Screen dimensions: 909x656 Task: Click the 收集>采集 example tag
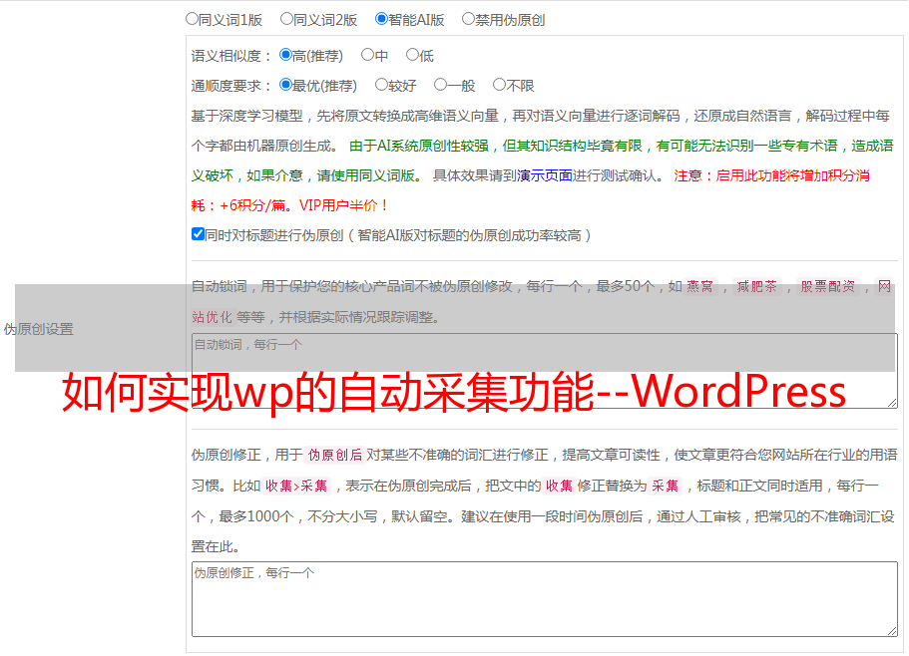pos(296,486)
